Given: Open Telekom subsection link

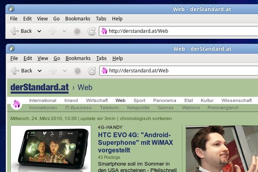Looking at the screenshot, I should tap(110, 108).
